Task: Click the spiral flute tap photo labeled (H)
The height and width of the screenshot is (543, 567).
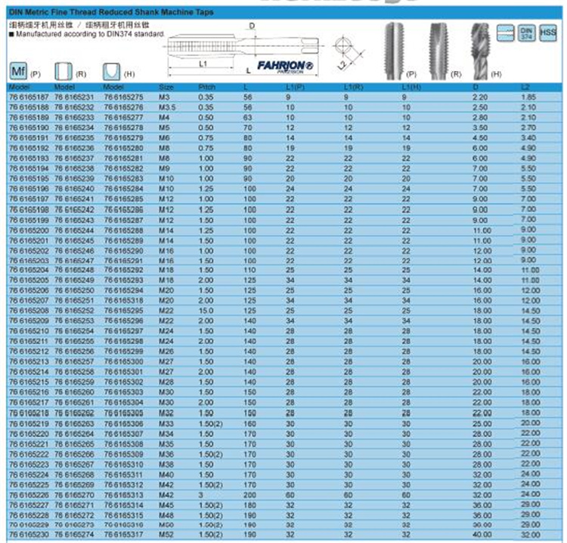Action: tap(480, 51)
